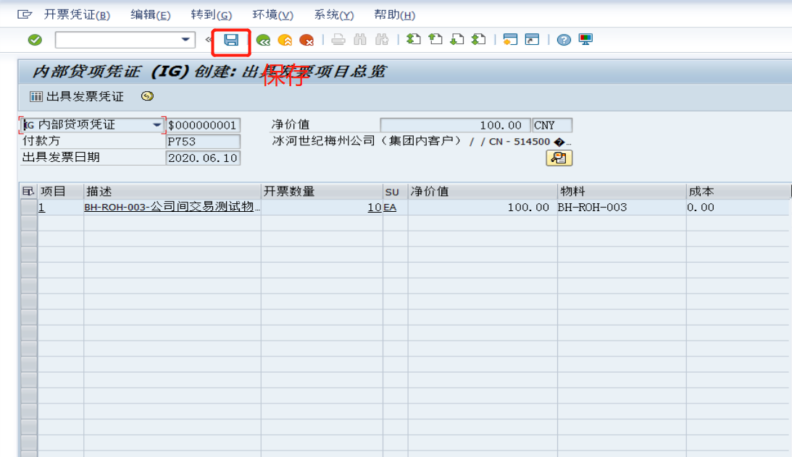Open the 帮助(H) menu

coord(394,14)
